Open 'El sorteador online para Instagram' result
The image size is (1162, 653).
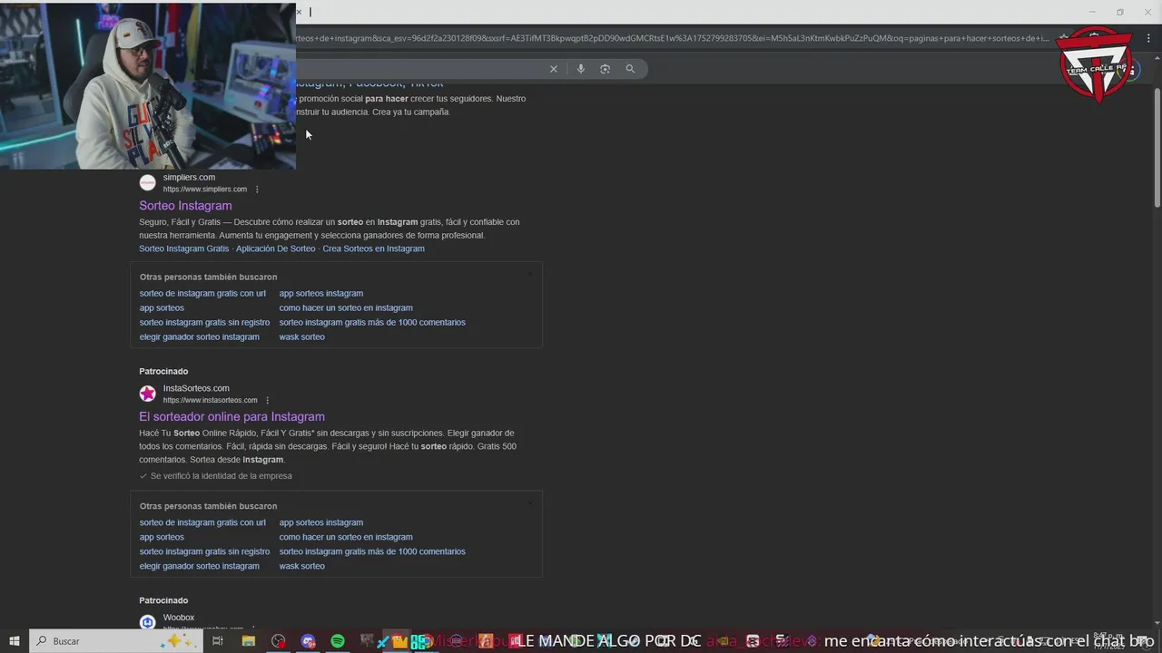coord(231,416)
